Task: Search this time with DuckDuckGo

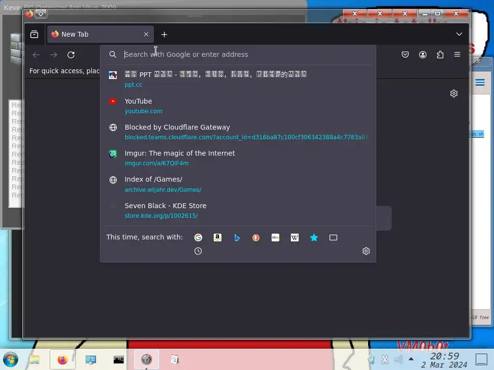Action: 256,238
